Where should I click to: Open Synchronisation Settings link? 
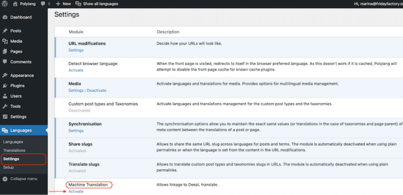pyautogui.click(x=76, y=131)
